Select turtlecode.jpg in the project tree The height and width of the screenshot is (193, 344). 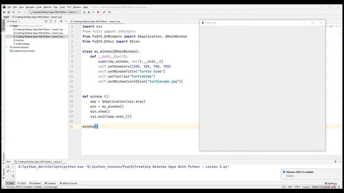tap(21, 44)
